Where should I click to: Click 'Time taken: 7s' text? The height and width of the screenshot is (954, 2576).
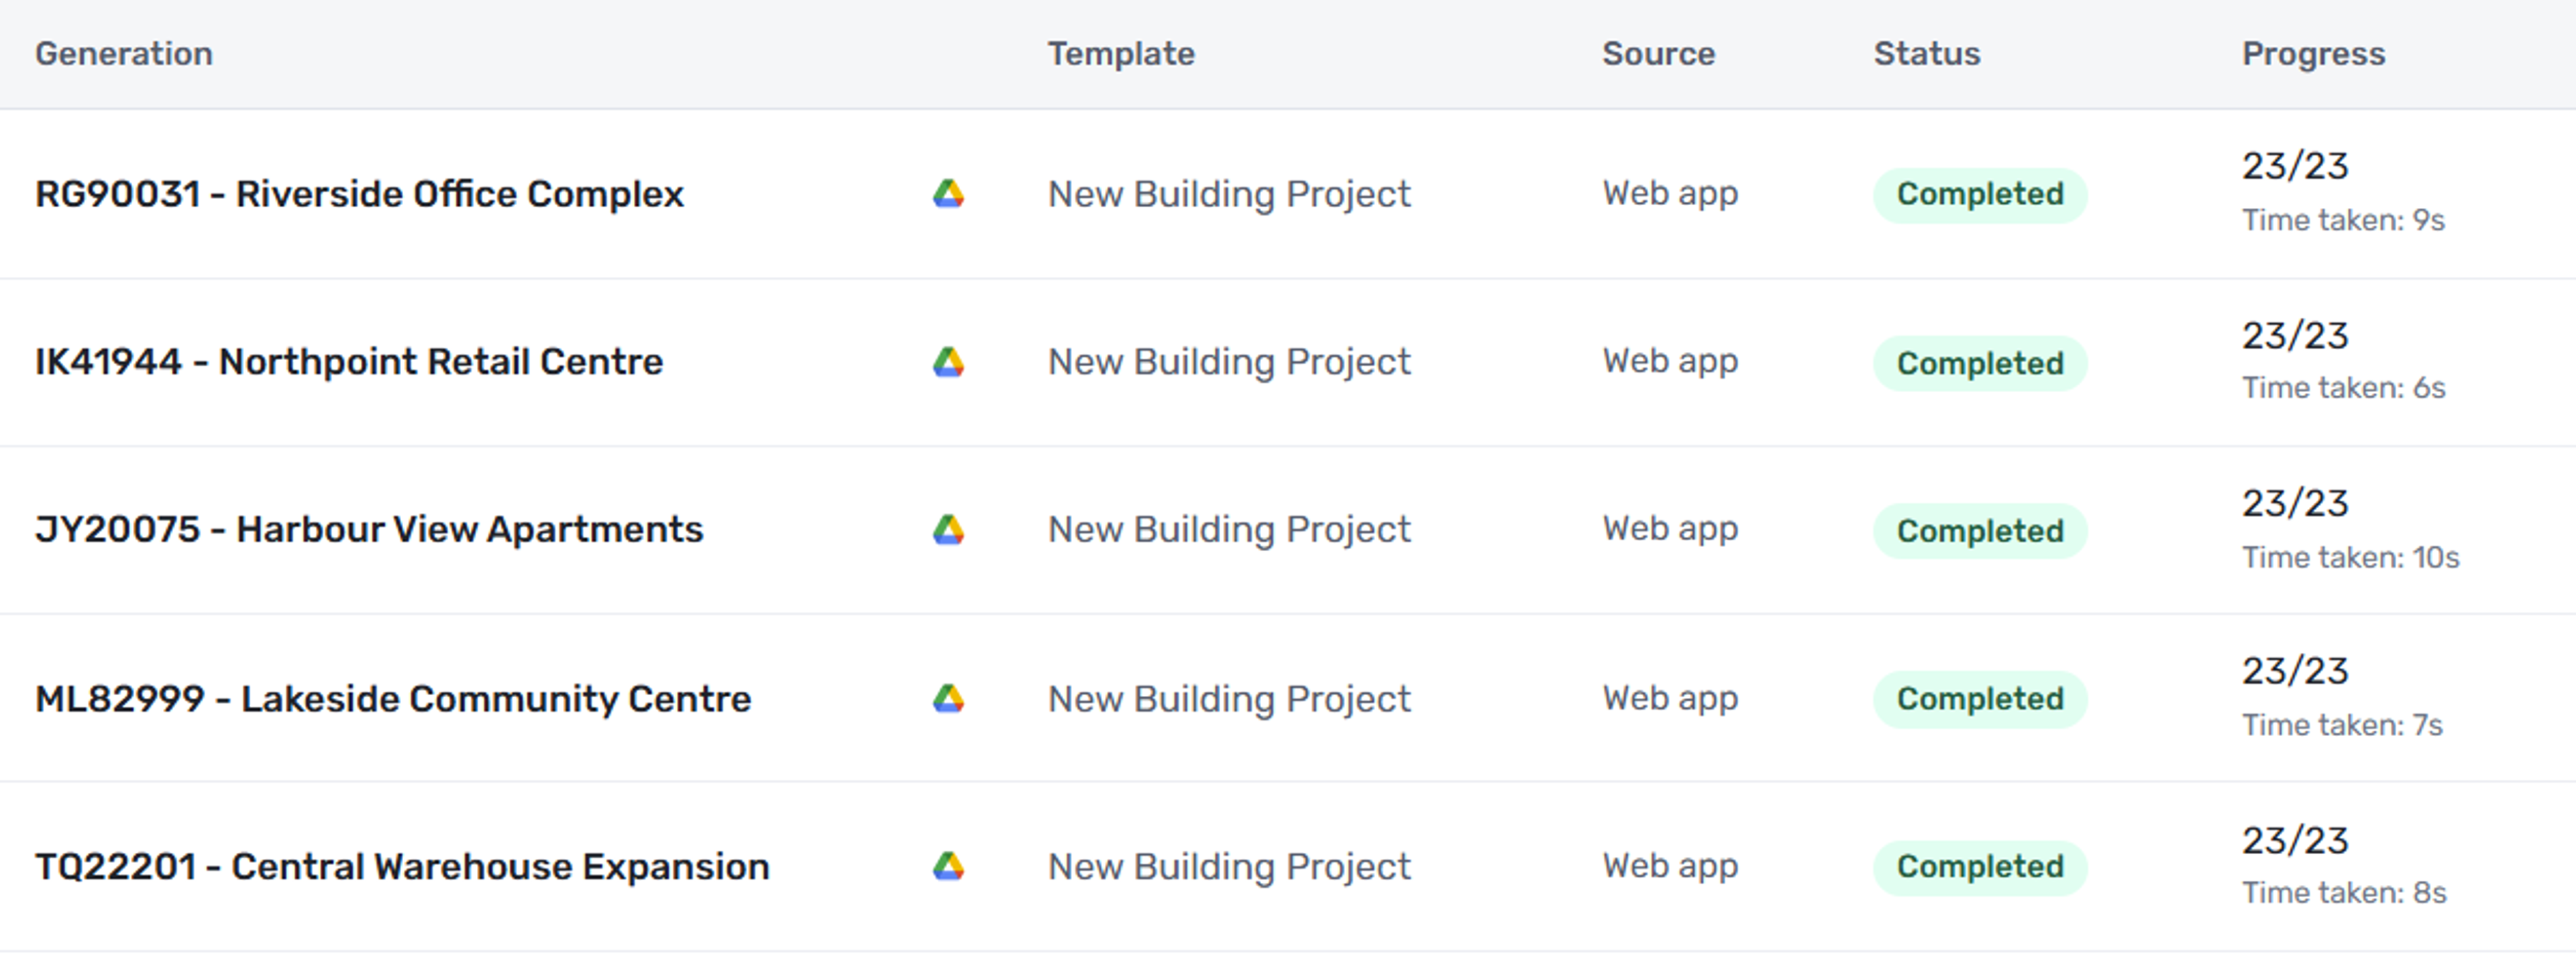point(2342,724)
